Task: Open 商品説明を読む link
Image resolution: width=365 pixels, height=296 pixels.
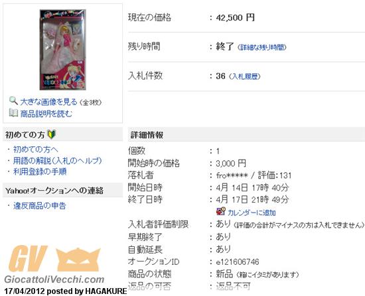Action: (46, 114)
